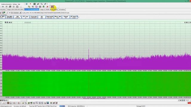Click the Start MHz parameter button

2,17
